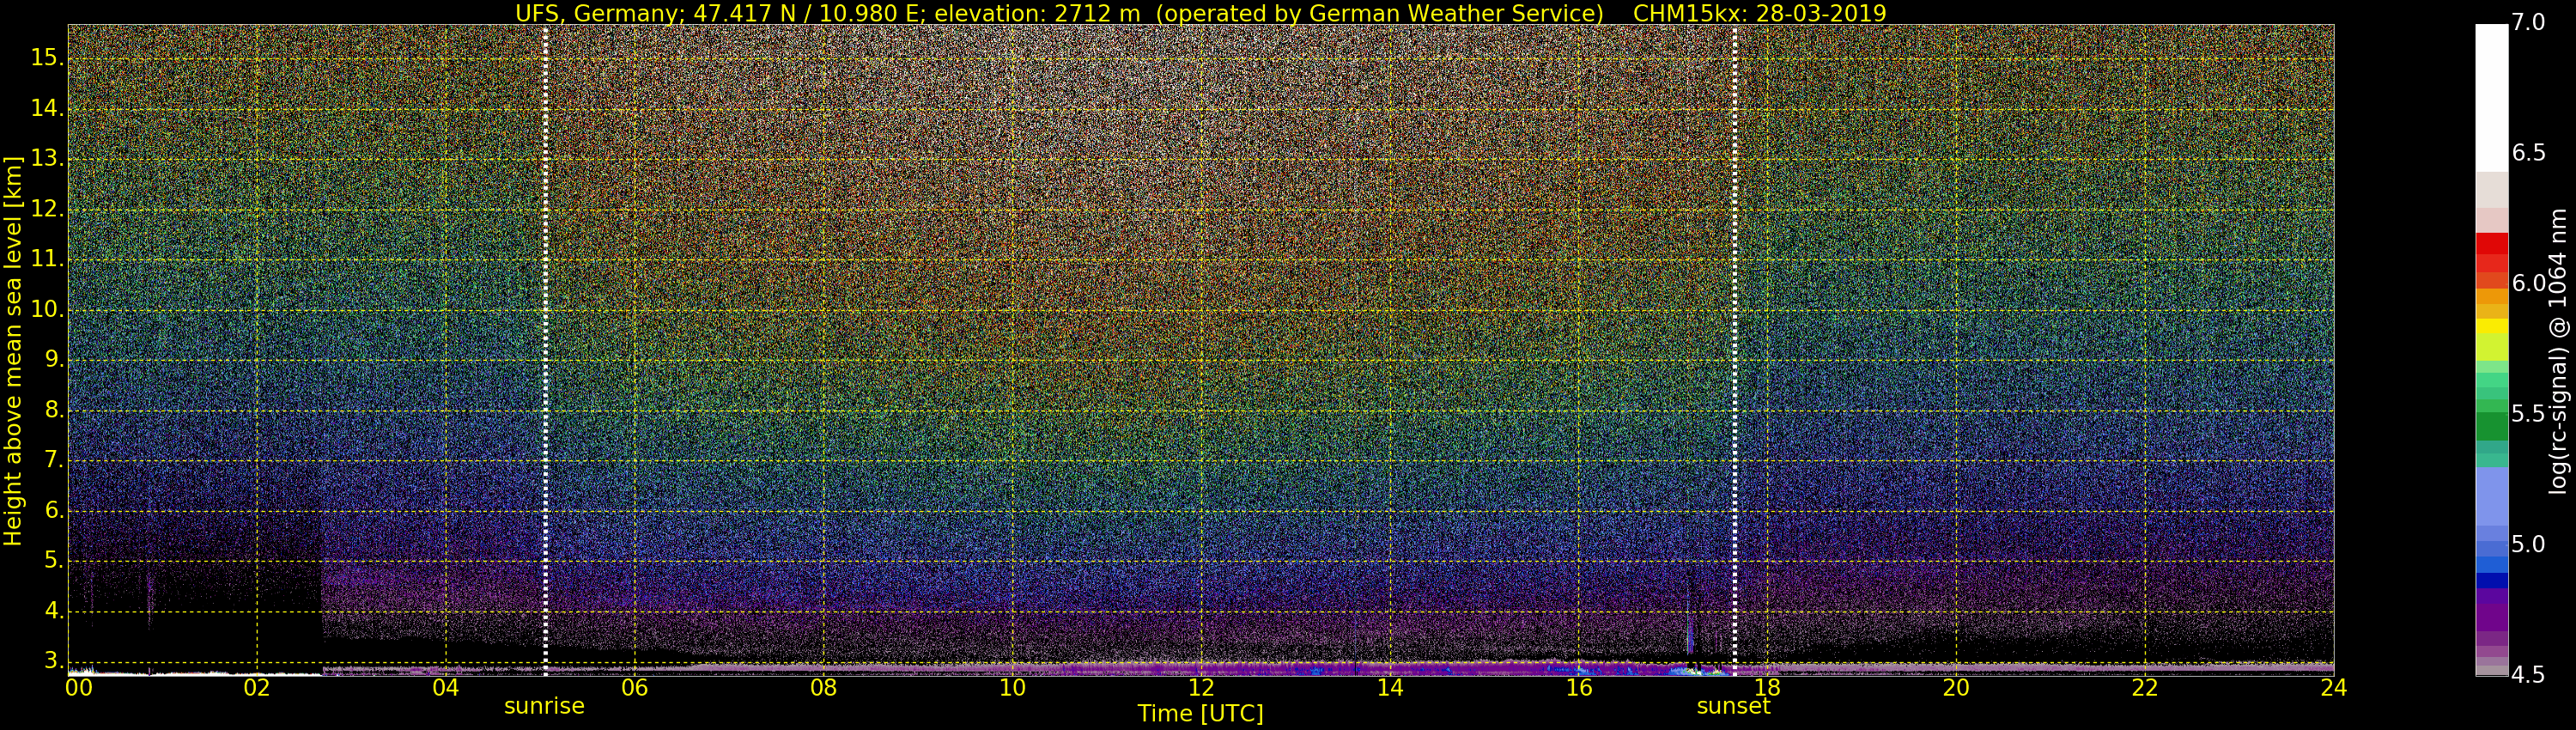Click the time axis tick label 04

pos(446,688)
